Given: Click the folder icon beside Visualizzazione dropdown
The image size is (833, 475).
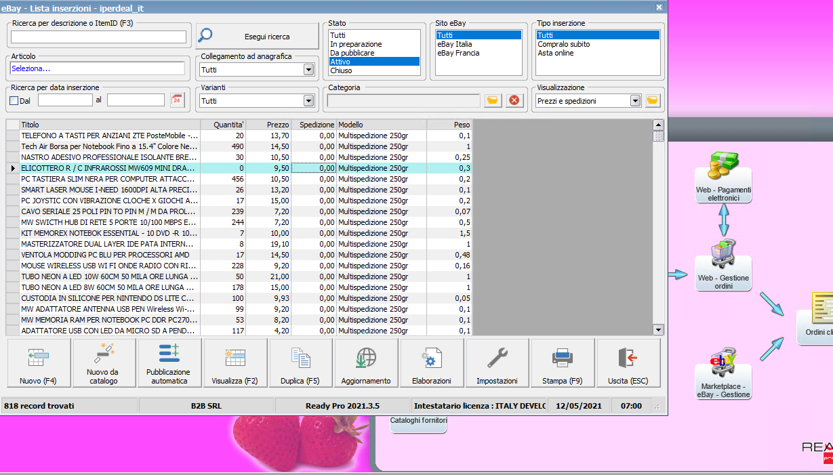Looking at the screenshot, I should (x=652, y=100).
